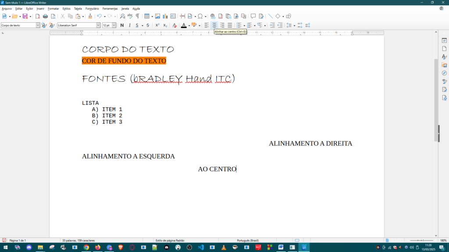Expand the 12 pt font size dropdown

(x=114, y=25)
